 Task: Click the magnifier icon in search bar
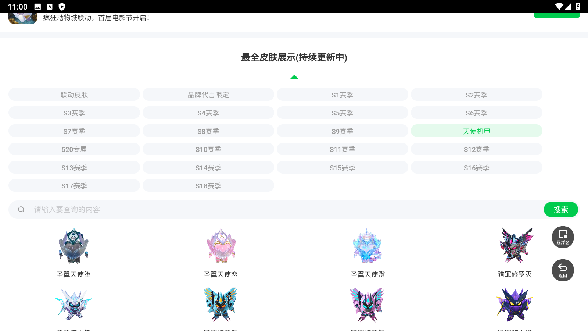(x=21, y=210)
